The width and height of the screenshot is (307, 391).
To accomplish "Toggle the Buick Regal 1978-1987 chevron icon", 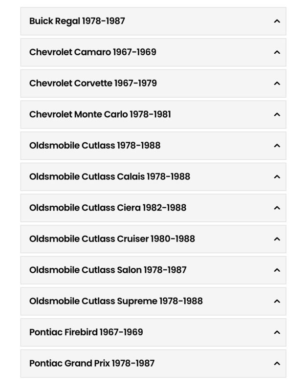I will point(277,21).
